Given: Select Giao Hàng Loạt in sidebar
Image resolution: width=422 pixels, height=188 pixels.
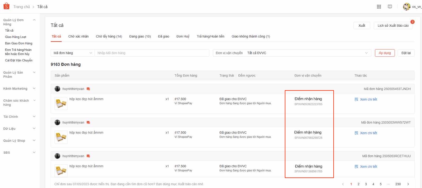Looking at the screenshot, I should coord(16,37).
